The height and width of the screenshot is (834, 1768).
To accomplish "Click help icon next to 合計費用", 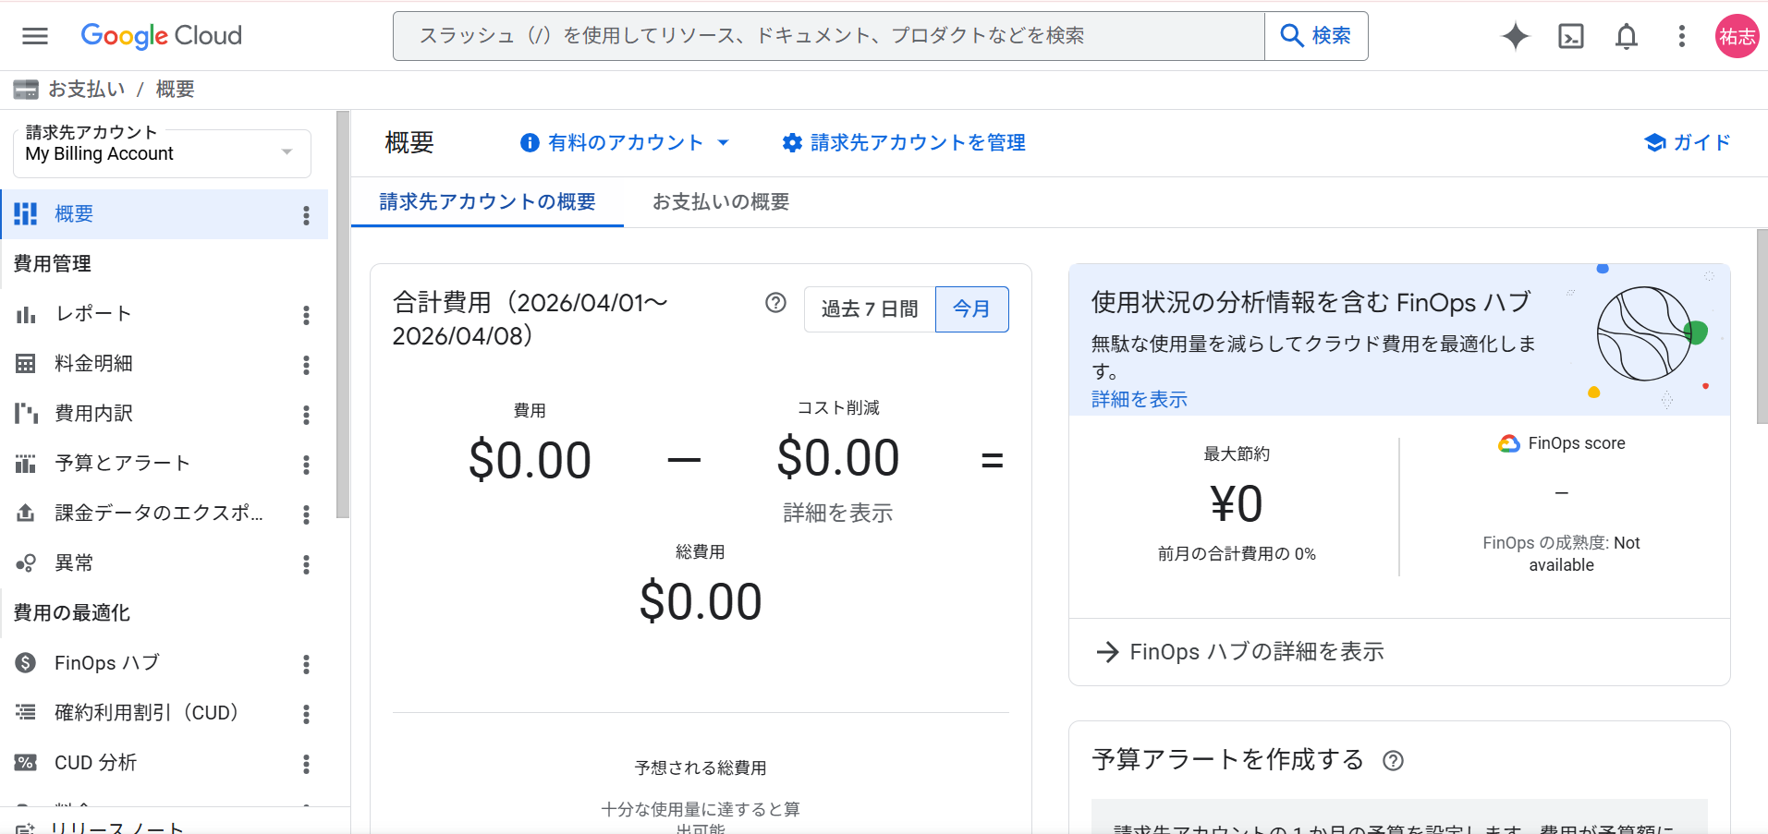I will pyautogui.click(x=775, y=303).
